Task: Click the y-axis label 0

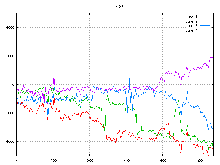Action: (x=13, y=85)
